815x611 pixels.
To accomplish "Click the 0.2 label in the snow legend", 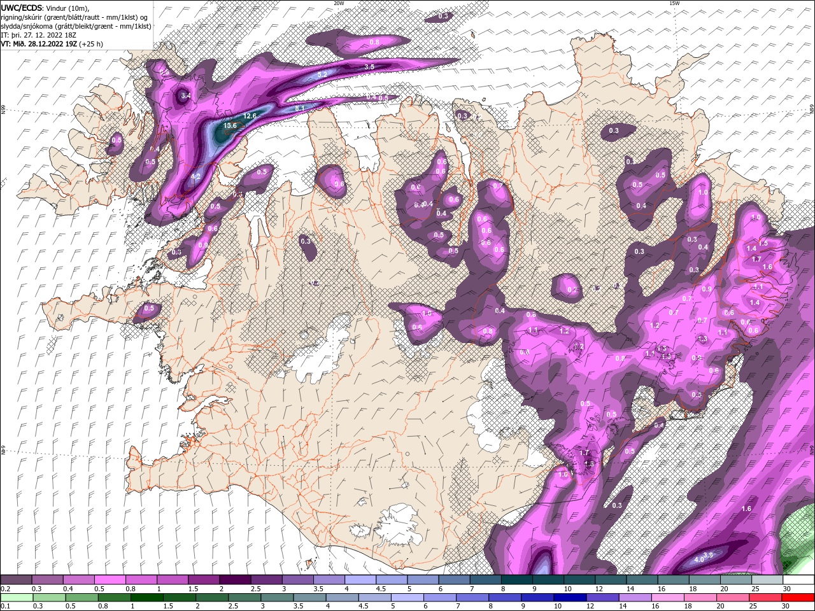I will pos(5,589).
